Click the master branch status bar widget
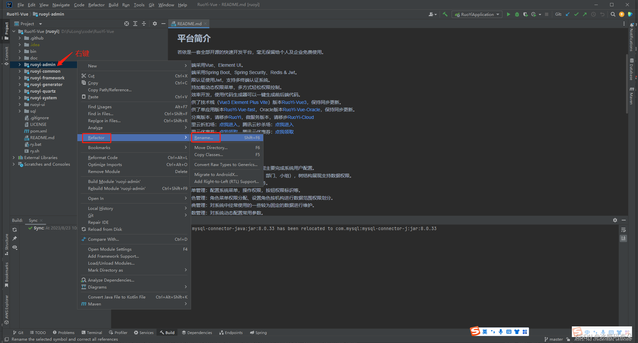638x343 pixels. point(554,339)
